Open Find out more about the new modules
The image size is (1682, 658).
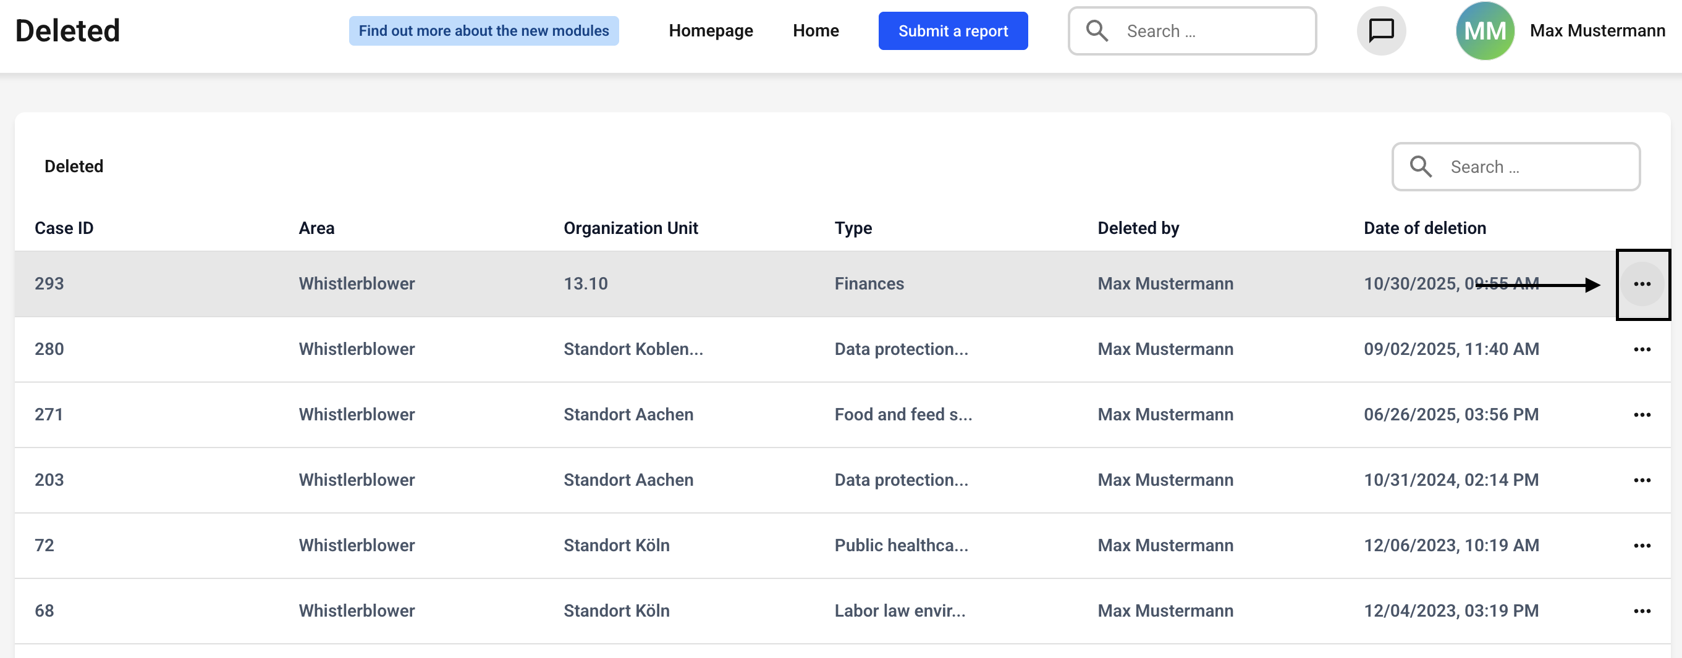tap(483, 31)
